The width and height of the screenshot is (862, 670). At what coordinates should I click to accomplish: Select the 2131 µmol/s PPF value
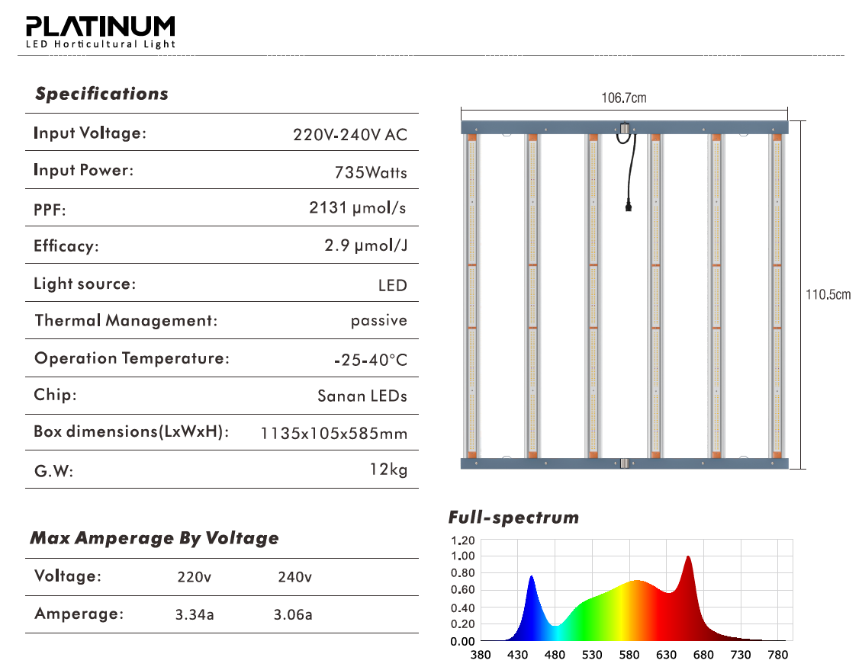pyautogui.click(x=358, y=209)
